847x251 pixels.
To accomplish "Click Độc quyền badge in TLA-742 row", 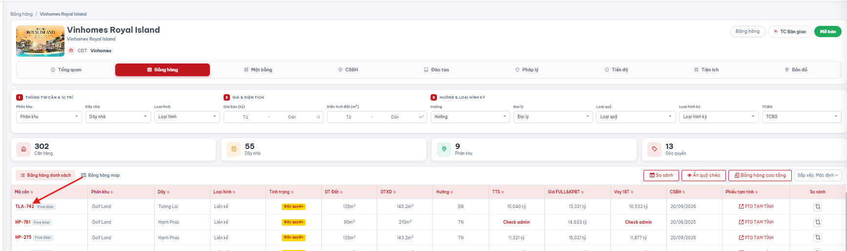I will click(293, 207).
